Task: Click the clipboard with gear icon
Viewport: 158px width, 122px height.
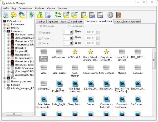Action: coord(100,15)
